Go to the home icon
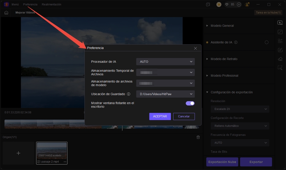Image resolution: width=286 pixels, height=170 pixels. coord(6,12)
